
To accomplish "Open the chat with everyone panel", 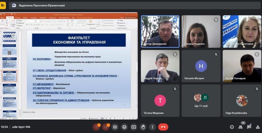I will pos(249,127).
